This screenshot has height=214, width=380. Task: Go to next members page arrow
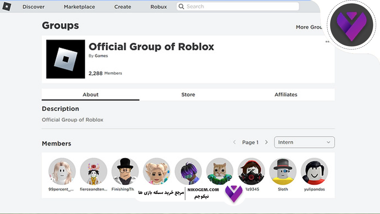(x=266, y=142)
